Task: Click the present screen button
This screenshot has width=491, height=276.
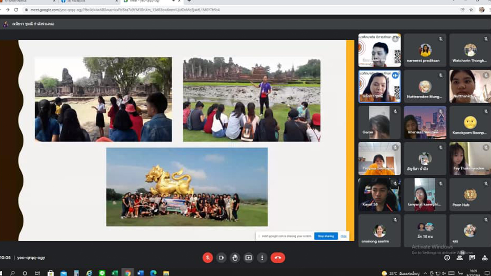Action: pyautogui.click(x=249, y=257)
